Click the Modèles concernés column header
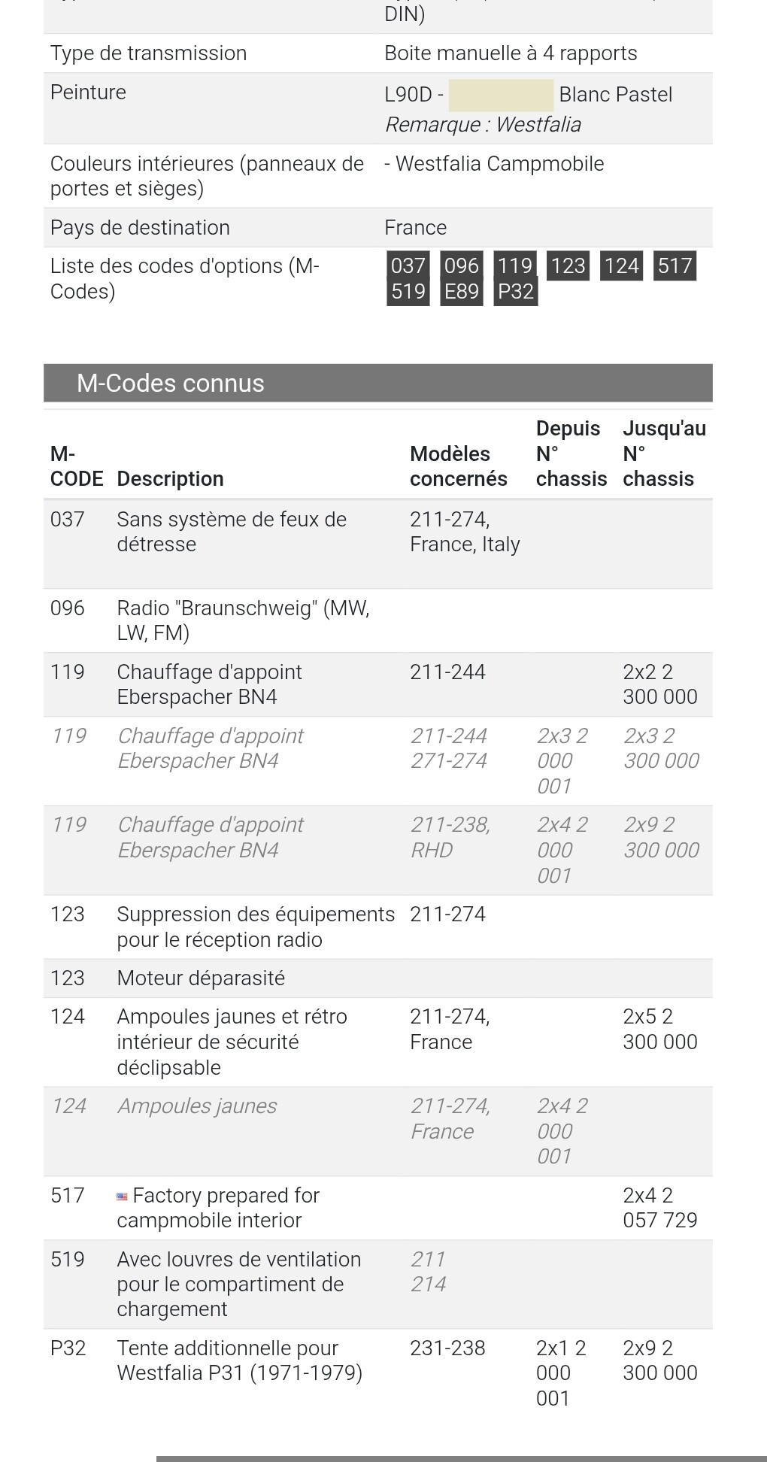The width and height of the screenshot is (767, 1462). (x=458, y=466)
